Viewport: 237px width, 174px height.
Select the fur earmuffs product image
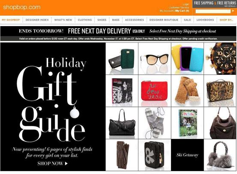[x=220, y=155]
